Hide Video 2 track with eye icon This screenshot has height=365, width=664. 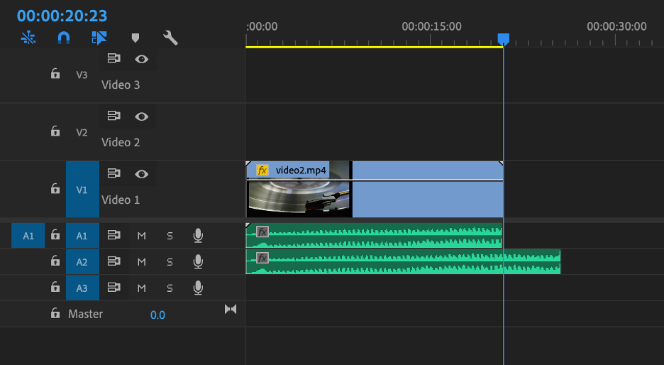coord(142,116)
